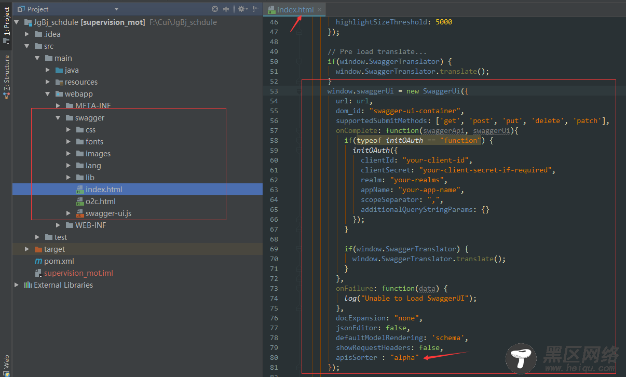
Task: Click line number 80 in gutter
Action: [x=274, y=357]
